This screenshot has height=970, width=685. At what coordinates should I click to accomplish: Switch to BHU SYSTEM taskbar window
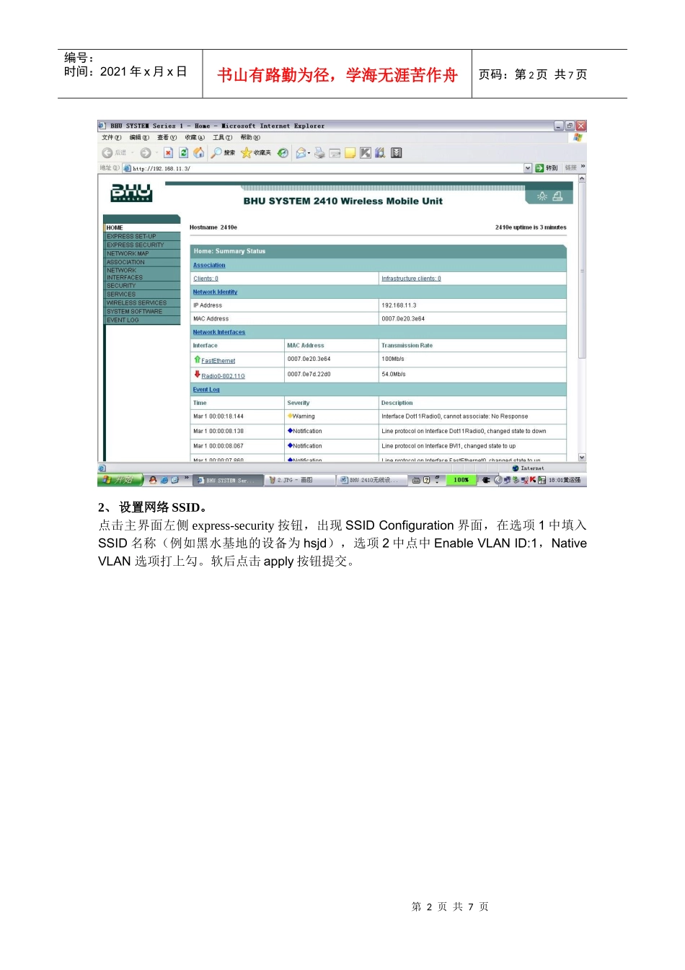point(226,480)
